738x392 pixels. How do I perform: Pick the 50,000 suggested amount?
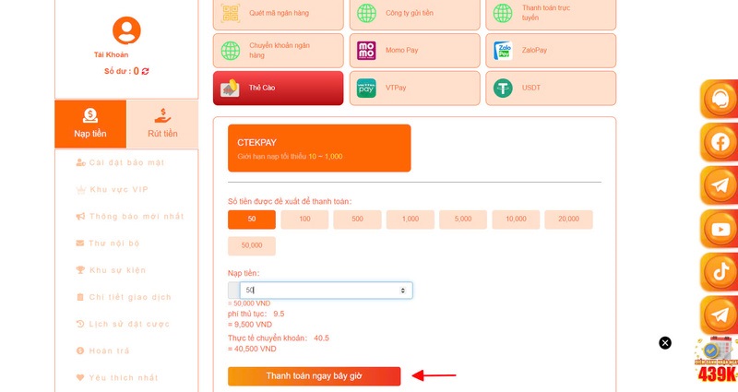[252, 245]
